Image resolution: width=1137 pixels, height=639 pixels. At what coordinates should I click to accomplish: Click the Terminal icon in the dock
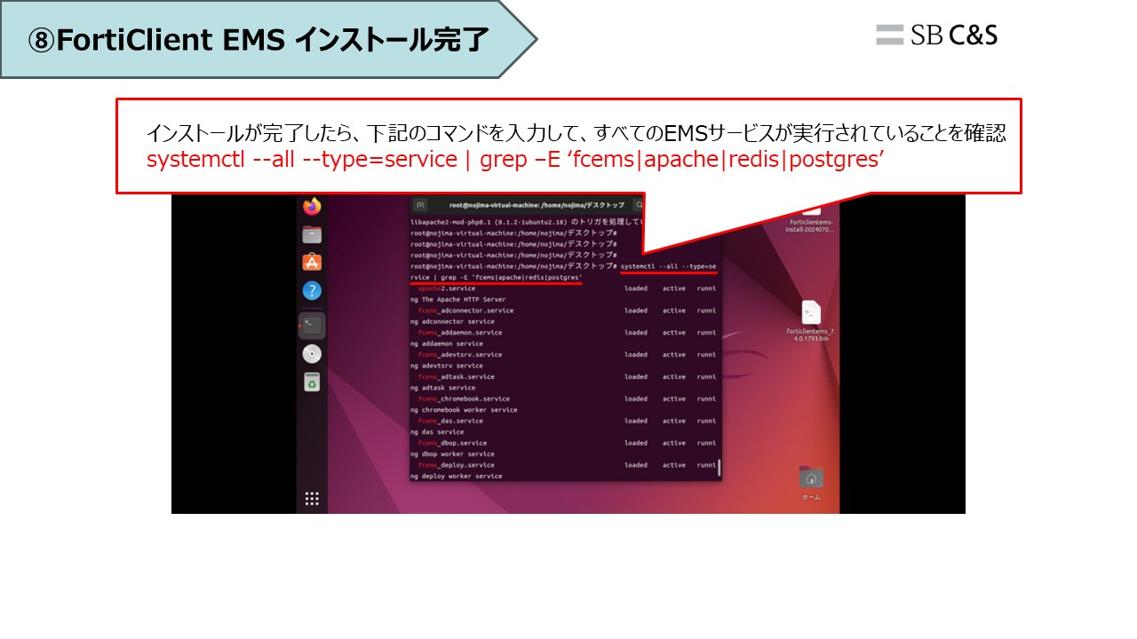point(312,325)
